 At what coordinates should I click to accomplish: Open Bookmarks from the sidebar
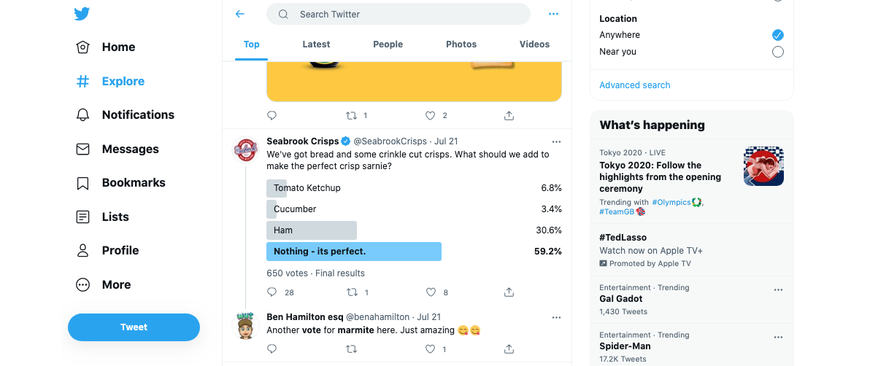pyautogui.click(x=83, y=183)
